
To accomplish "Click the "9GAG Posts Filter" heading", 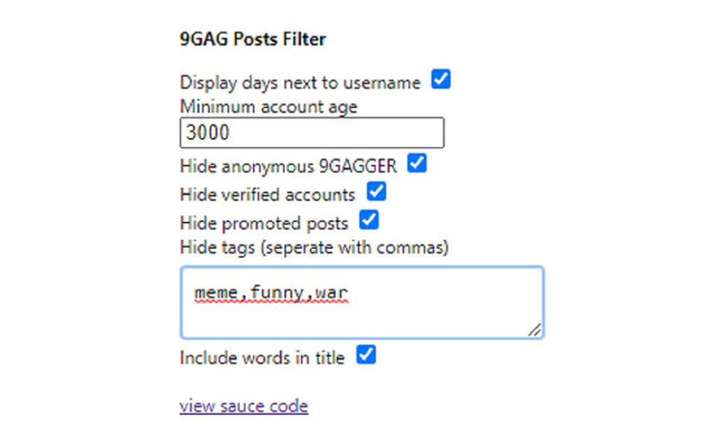I will pyautogui.click(x=252, y=38).
